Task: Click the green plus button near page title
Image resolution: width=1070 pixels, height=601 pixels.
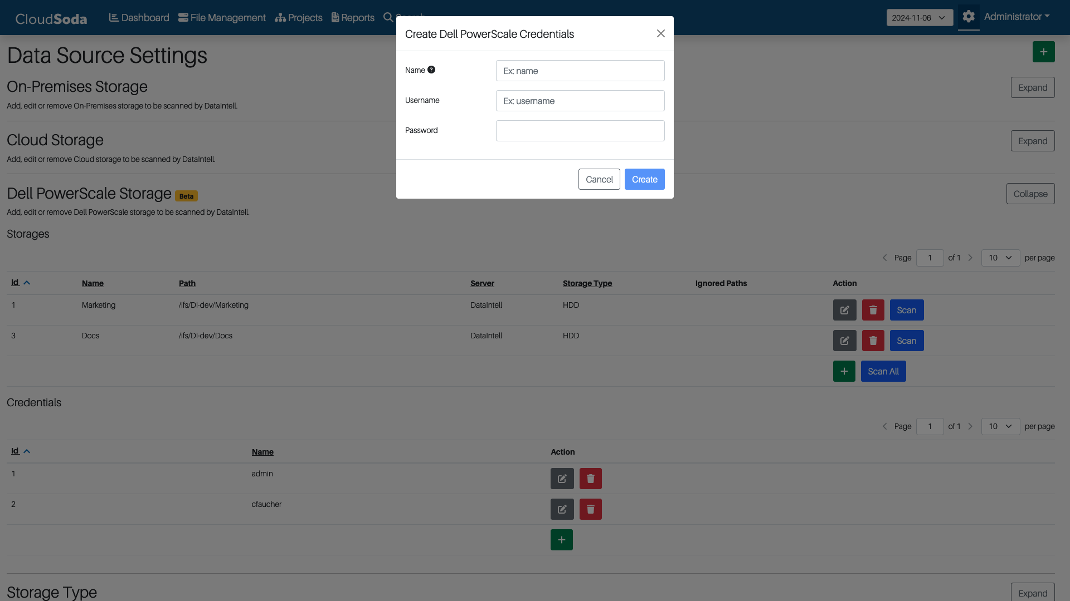Action: [1043, 52]
